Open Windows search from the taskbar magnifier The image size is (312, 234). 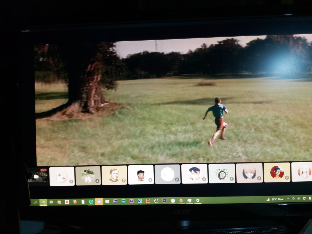(35, 202)
